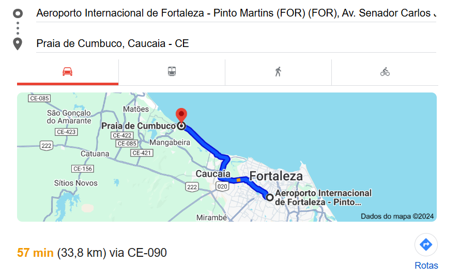460x278 pixels.
Task: Select the 57 min via CE-090 route
Action: click(92, 253)
